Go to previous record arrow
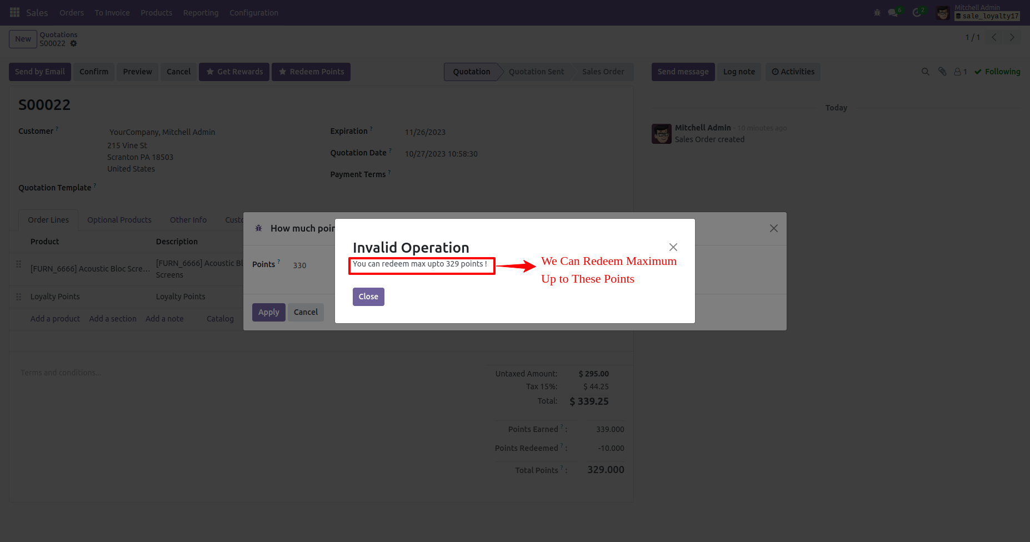The image size is (1030, 542). [994, 37]
